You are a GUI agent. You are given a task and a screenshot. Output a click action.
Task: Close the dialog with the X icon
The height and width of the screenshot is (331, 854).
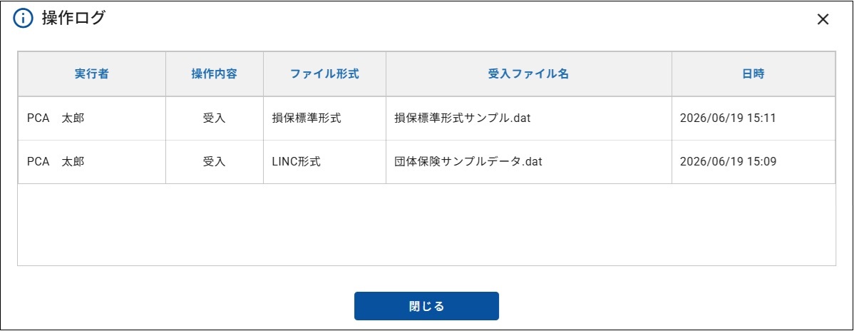(x=823, y=20)
